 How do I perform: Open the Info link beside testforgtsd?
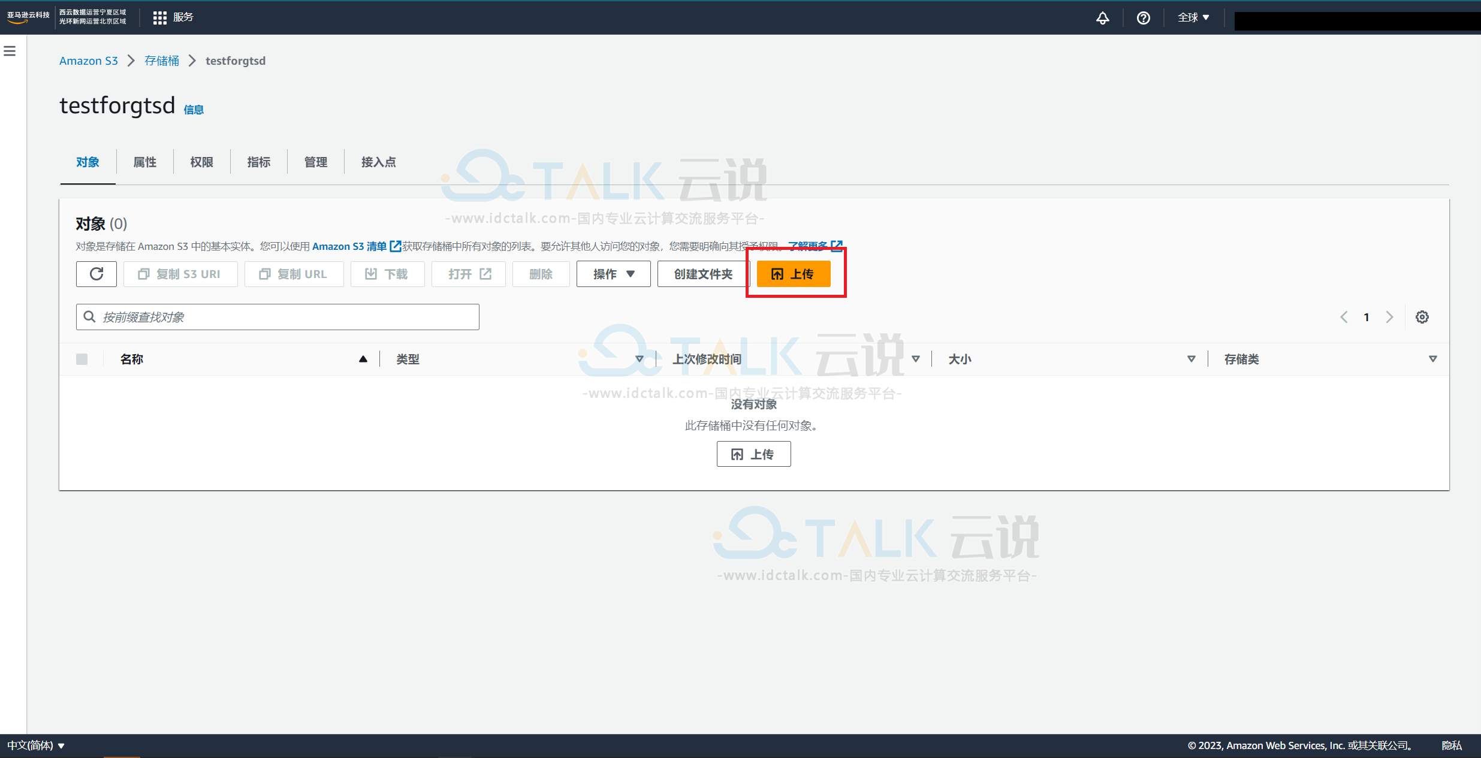click(194, 110)
